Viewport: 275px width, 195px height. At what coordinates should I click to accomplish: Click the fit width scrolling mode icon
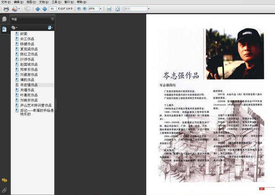click(109, 9)
